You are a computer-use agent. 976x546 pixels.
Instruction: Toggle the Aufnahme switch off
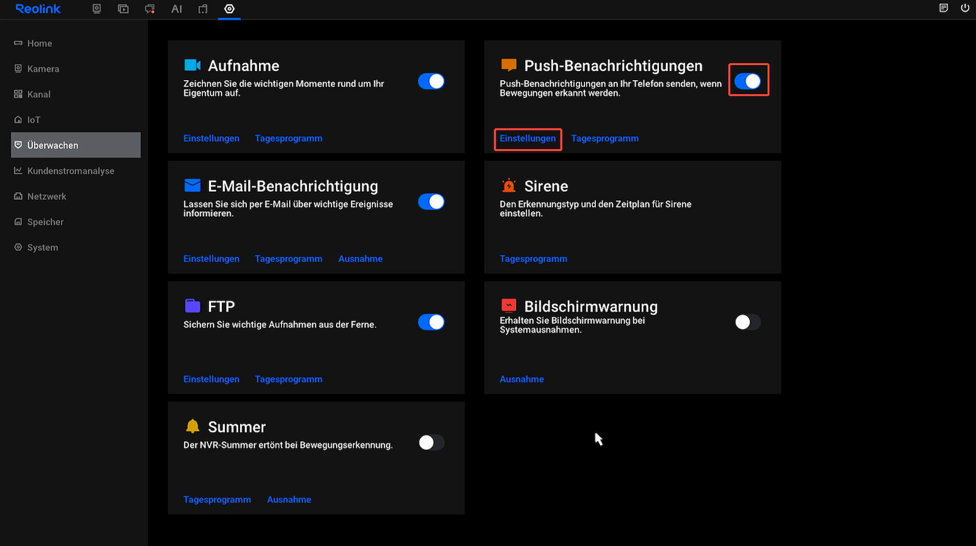(x=431, y=81)
